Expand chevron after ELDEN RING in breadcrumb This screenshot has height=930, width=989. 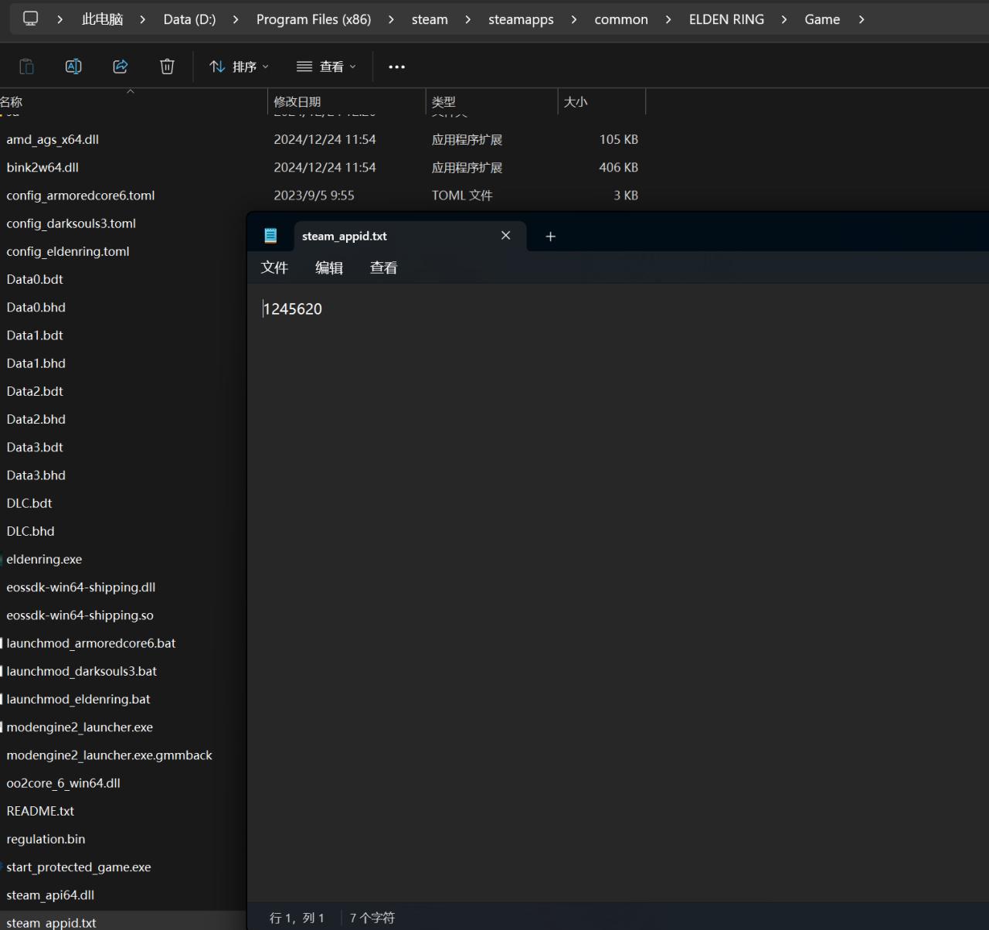pos(784,19)
